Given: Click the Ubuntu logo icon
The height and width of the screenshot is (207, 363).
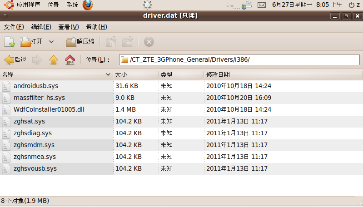Looking at the screenshot, I should click(9, 5).
